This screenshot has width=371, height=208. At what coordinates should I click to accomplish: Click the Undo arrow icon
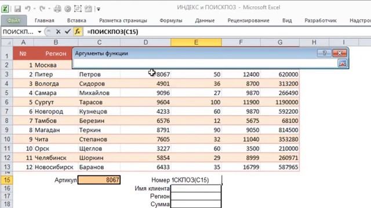[x=27, y=9]
